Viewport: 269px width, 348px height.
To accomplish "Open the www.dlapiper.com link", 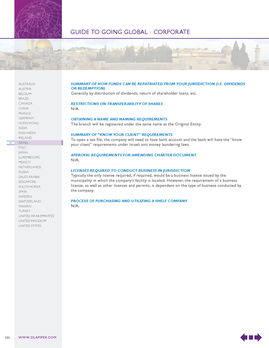I will [37, 337].
